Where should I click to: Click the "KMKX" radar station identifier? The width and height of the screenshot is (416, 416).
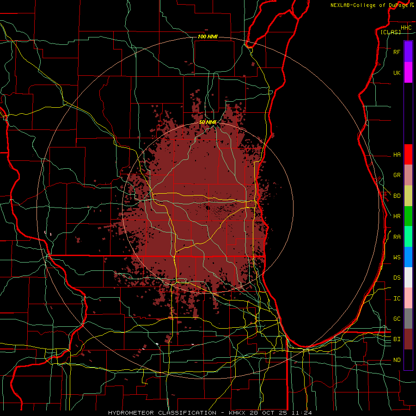click(239, 413)
